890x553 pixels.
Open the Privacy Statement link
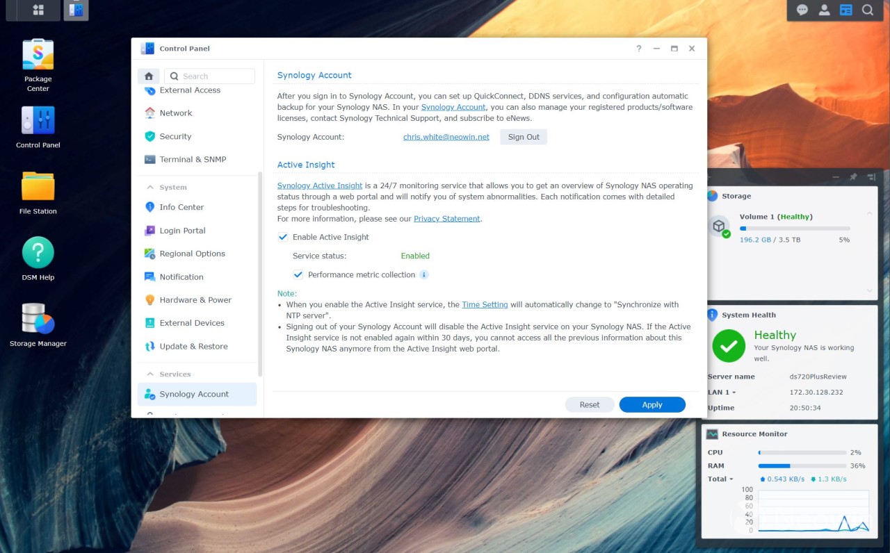coord(447,219)
